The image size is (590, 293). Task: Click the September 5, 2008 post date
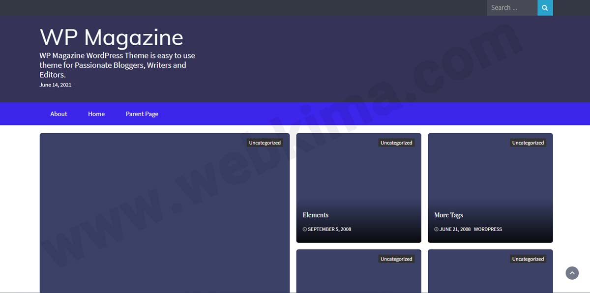pos(329,229)
